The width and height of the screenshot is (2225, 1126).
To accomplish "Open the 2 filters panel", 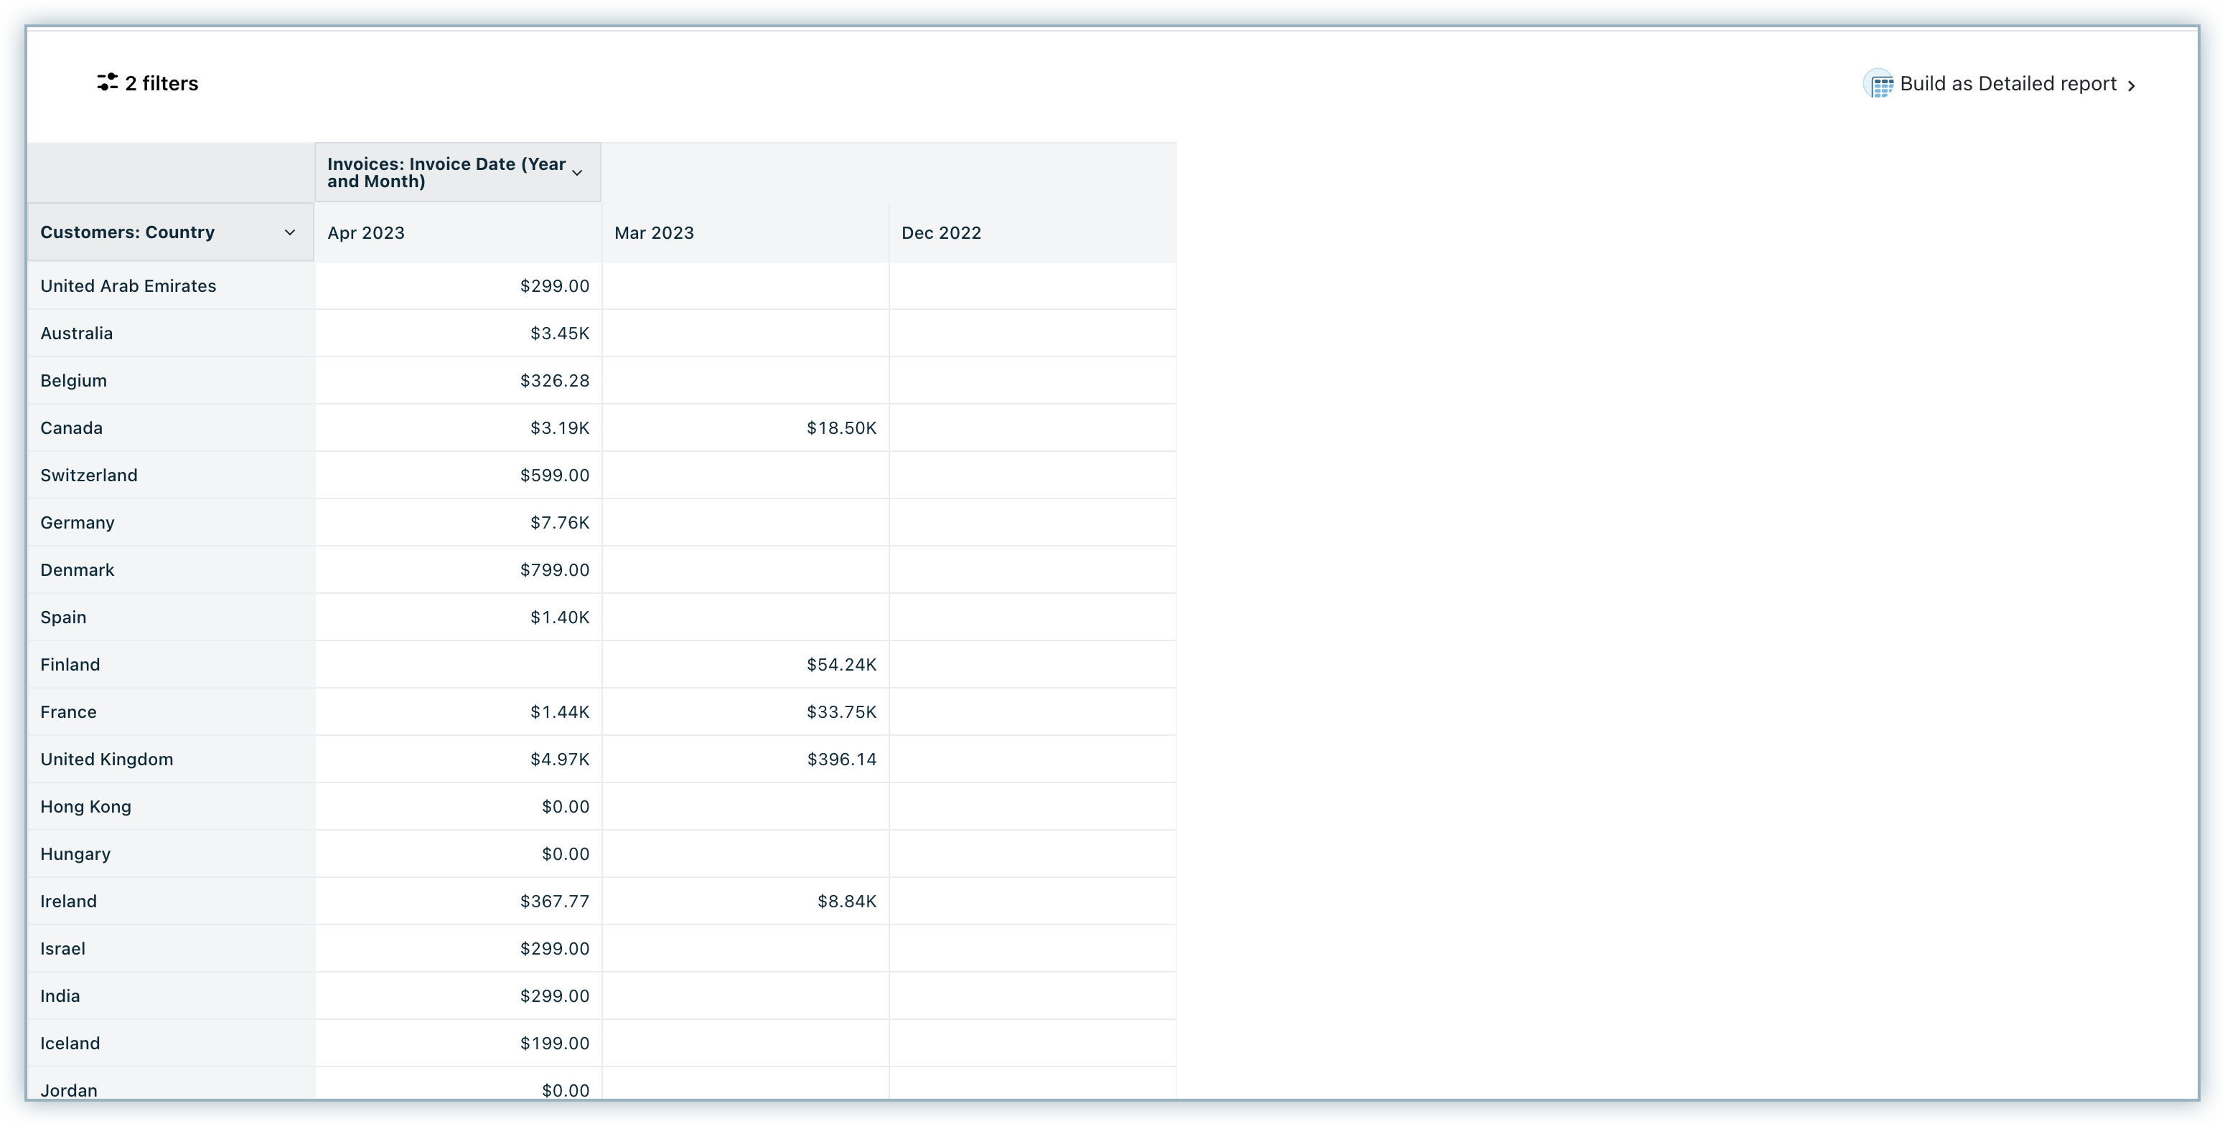I will pyautogui.click(x=161, y=84).
